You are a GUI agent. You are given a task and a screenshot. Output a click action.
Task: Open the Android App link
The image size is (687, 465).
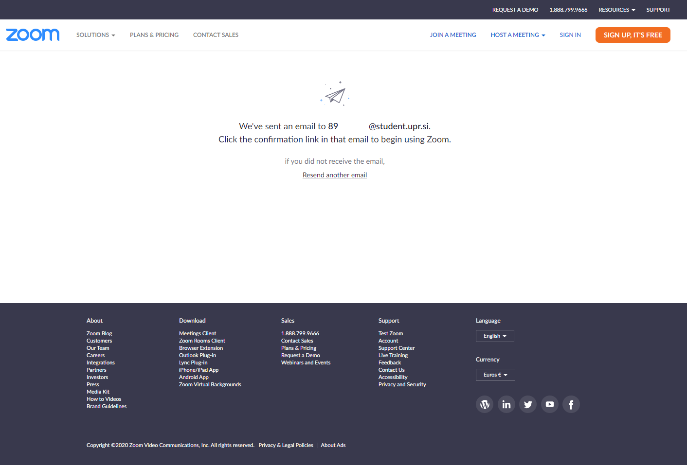point(194,377)
